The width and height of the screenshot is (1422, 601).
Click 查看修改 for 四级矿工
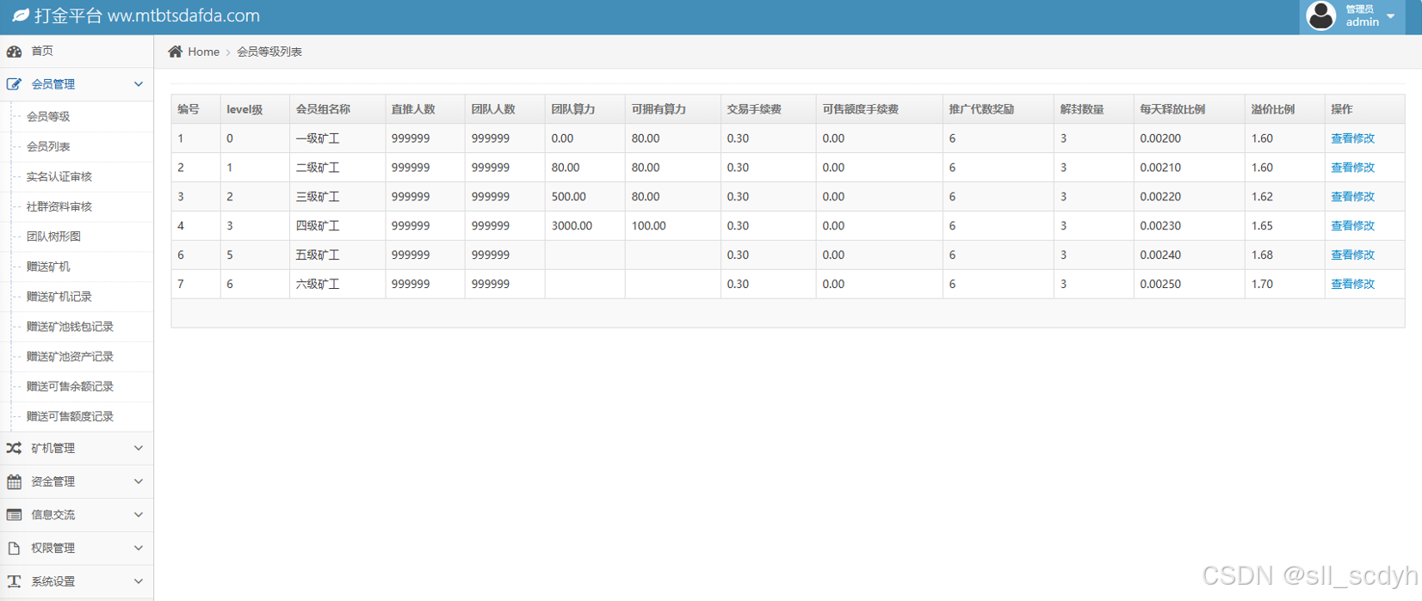click(x=1352, y=226)
